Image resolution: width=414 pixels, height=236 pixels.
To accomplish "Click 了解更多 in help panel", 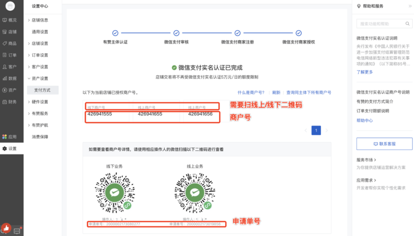I will click(x=365, y=72).
